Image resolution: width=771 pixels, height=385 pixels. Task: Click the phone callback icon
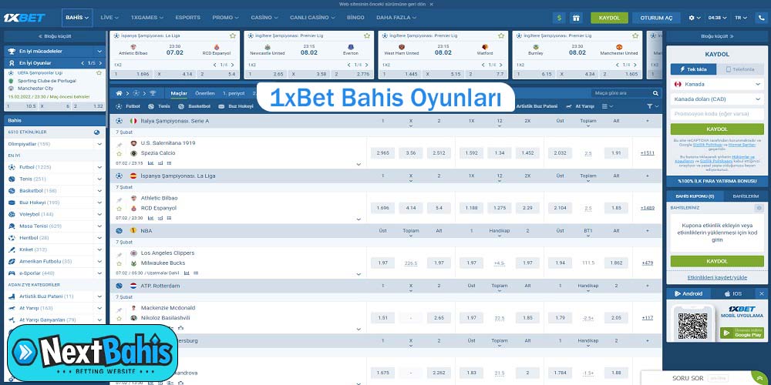(760, 18)
